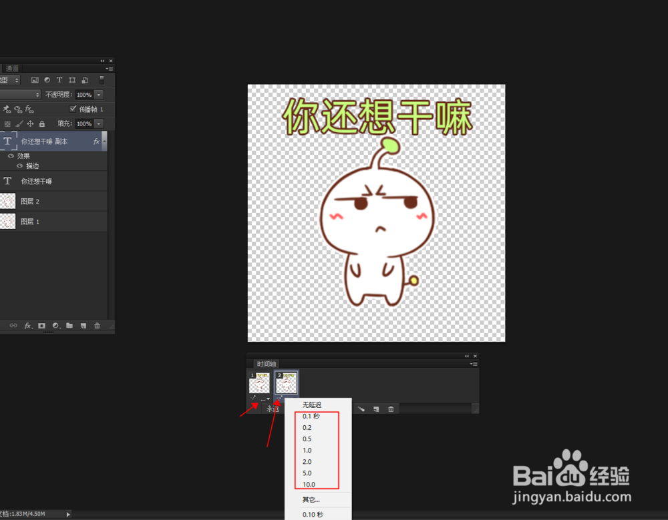
Task: Add a layer mask icon
Action: click(41, 326)
